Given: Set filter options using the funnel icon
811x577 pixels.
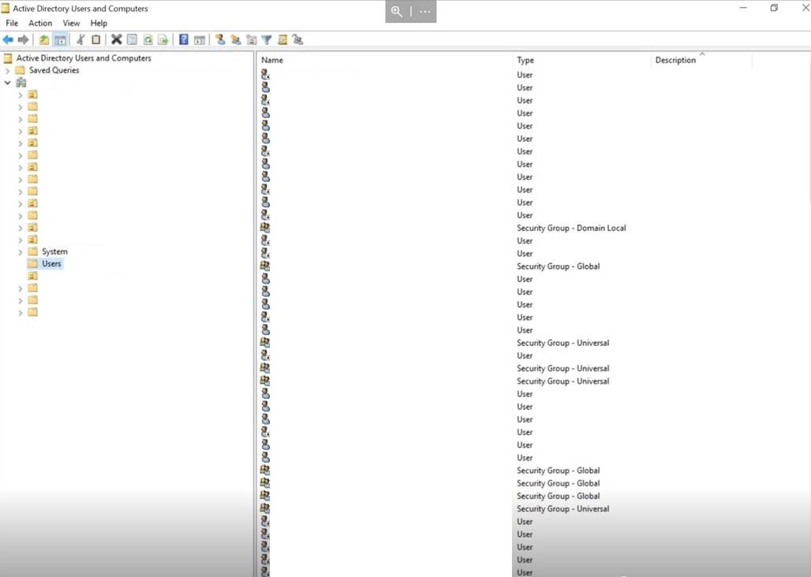Looking at the screenshot, I should tap(267, 39).
